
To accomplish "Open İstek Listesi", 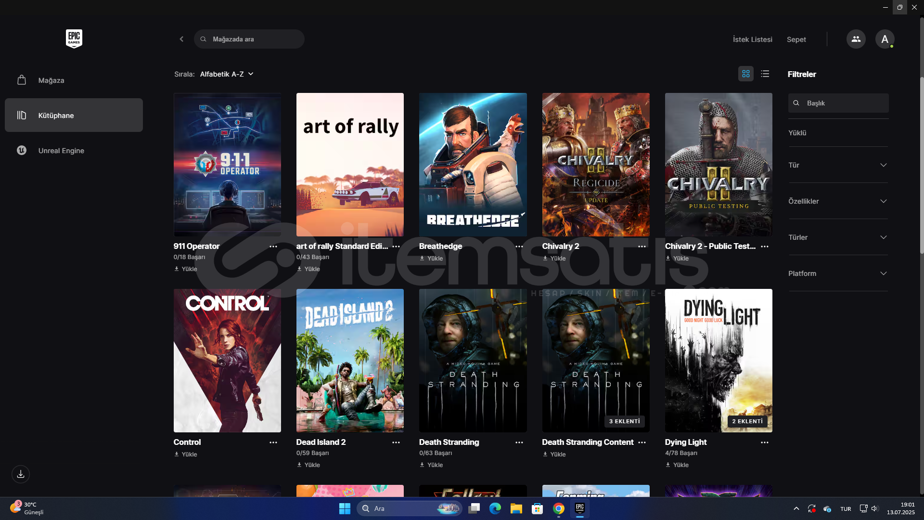I will [752, 39].
